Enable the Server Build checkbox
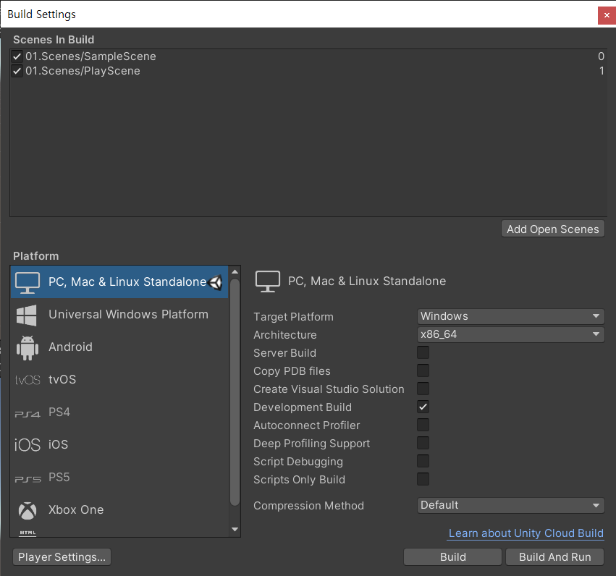616x576 pixels. (x=423, y=352)
